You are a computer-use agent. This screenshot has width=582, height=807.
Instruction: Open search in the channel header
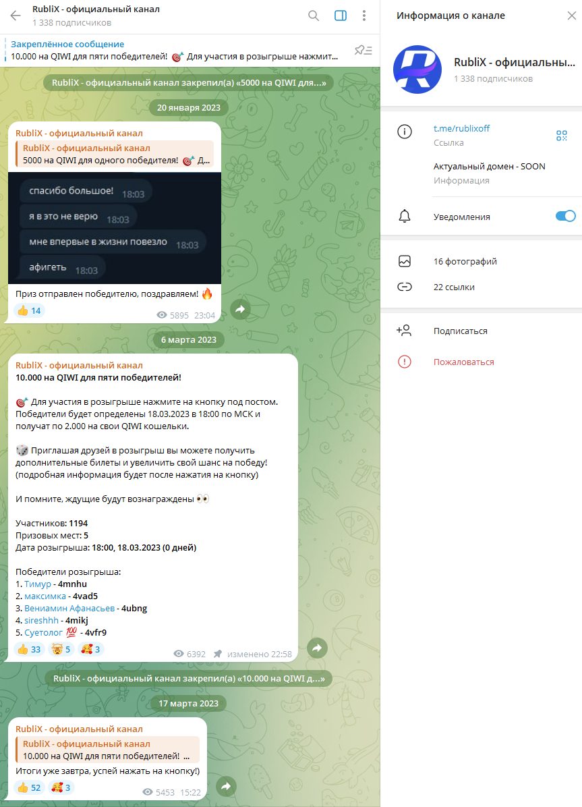click(x=314, y=16)
